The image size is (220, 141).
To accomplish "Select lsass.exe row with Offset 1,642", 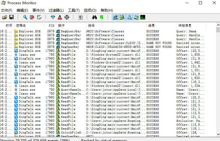I will (x=103, y=63).
